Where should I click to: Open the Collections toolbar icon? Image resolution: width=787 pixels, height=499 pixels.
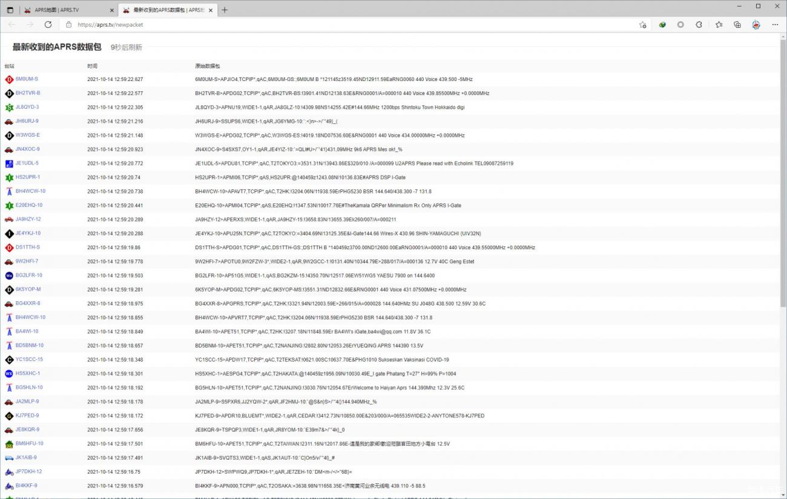pyautogui.click(x=737, y=25)
